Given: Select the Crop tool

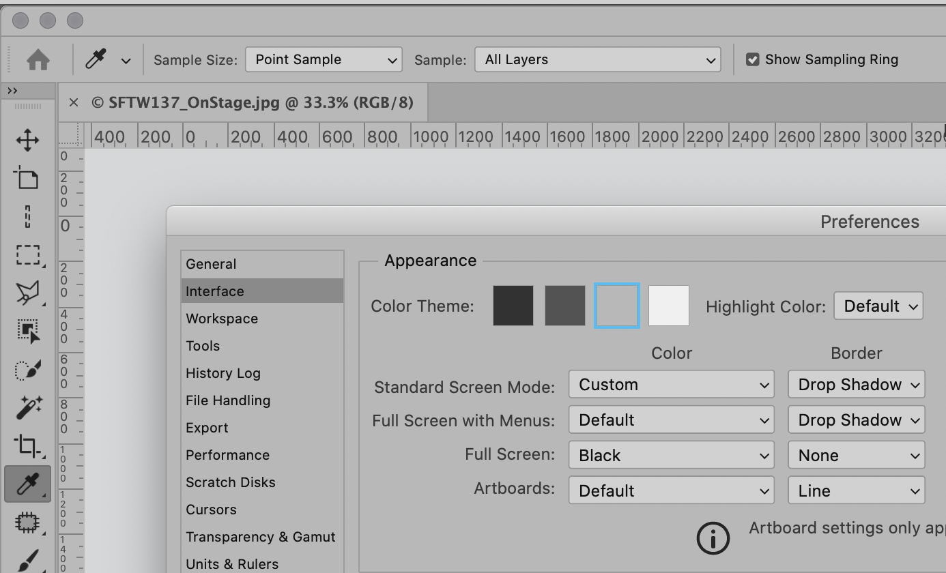Looking at the screenshot, I should click(x=27, y=447).
